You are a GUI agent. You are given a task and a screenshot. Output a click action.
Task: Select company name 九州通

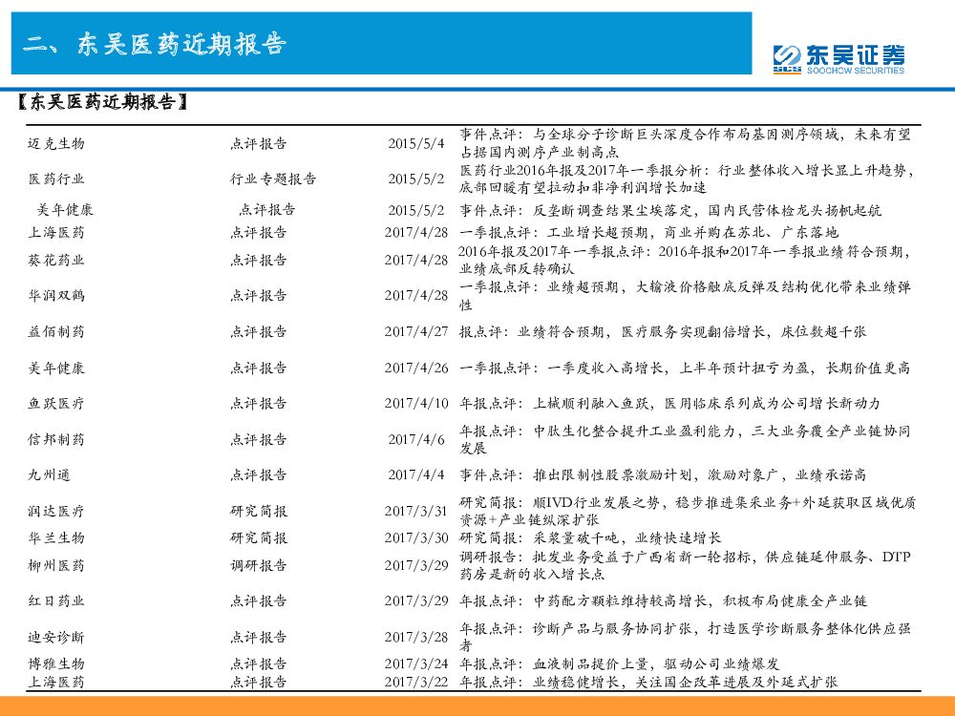pyautogui.click(x=49, y=474)
